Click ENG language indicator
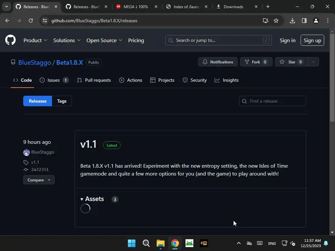 [x=272, y=243]
